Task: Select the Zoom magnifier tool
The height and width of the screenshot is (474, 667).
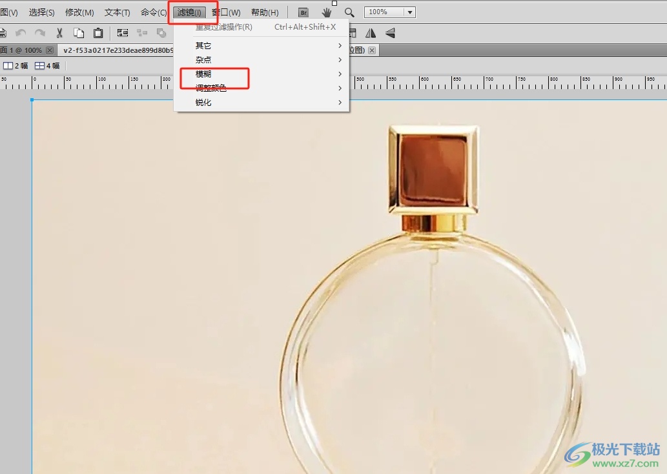Action: click(x=349, y=12)
